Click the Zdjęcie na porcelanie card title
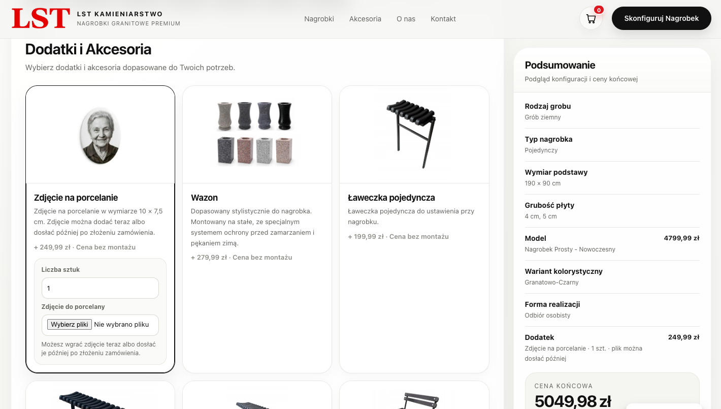Viewport: 721px width, 409px height. point(76,198)
